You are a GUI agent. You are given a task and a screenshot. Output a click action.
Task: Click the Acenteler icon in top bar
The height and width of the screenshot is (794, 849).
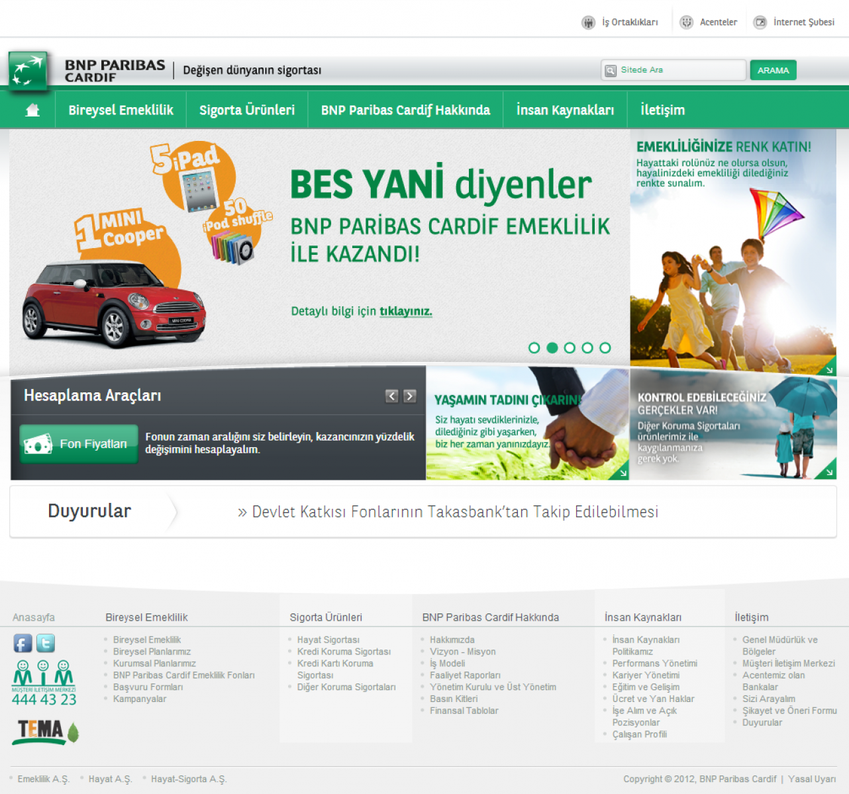click(x=687, y=22)
